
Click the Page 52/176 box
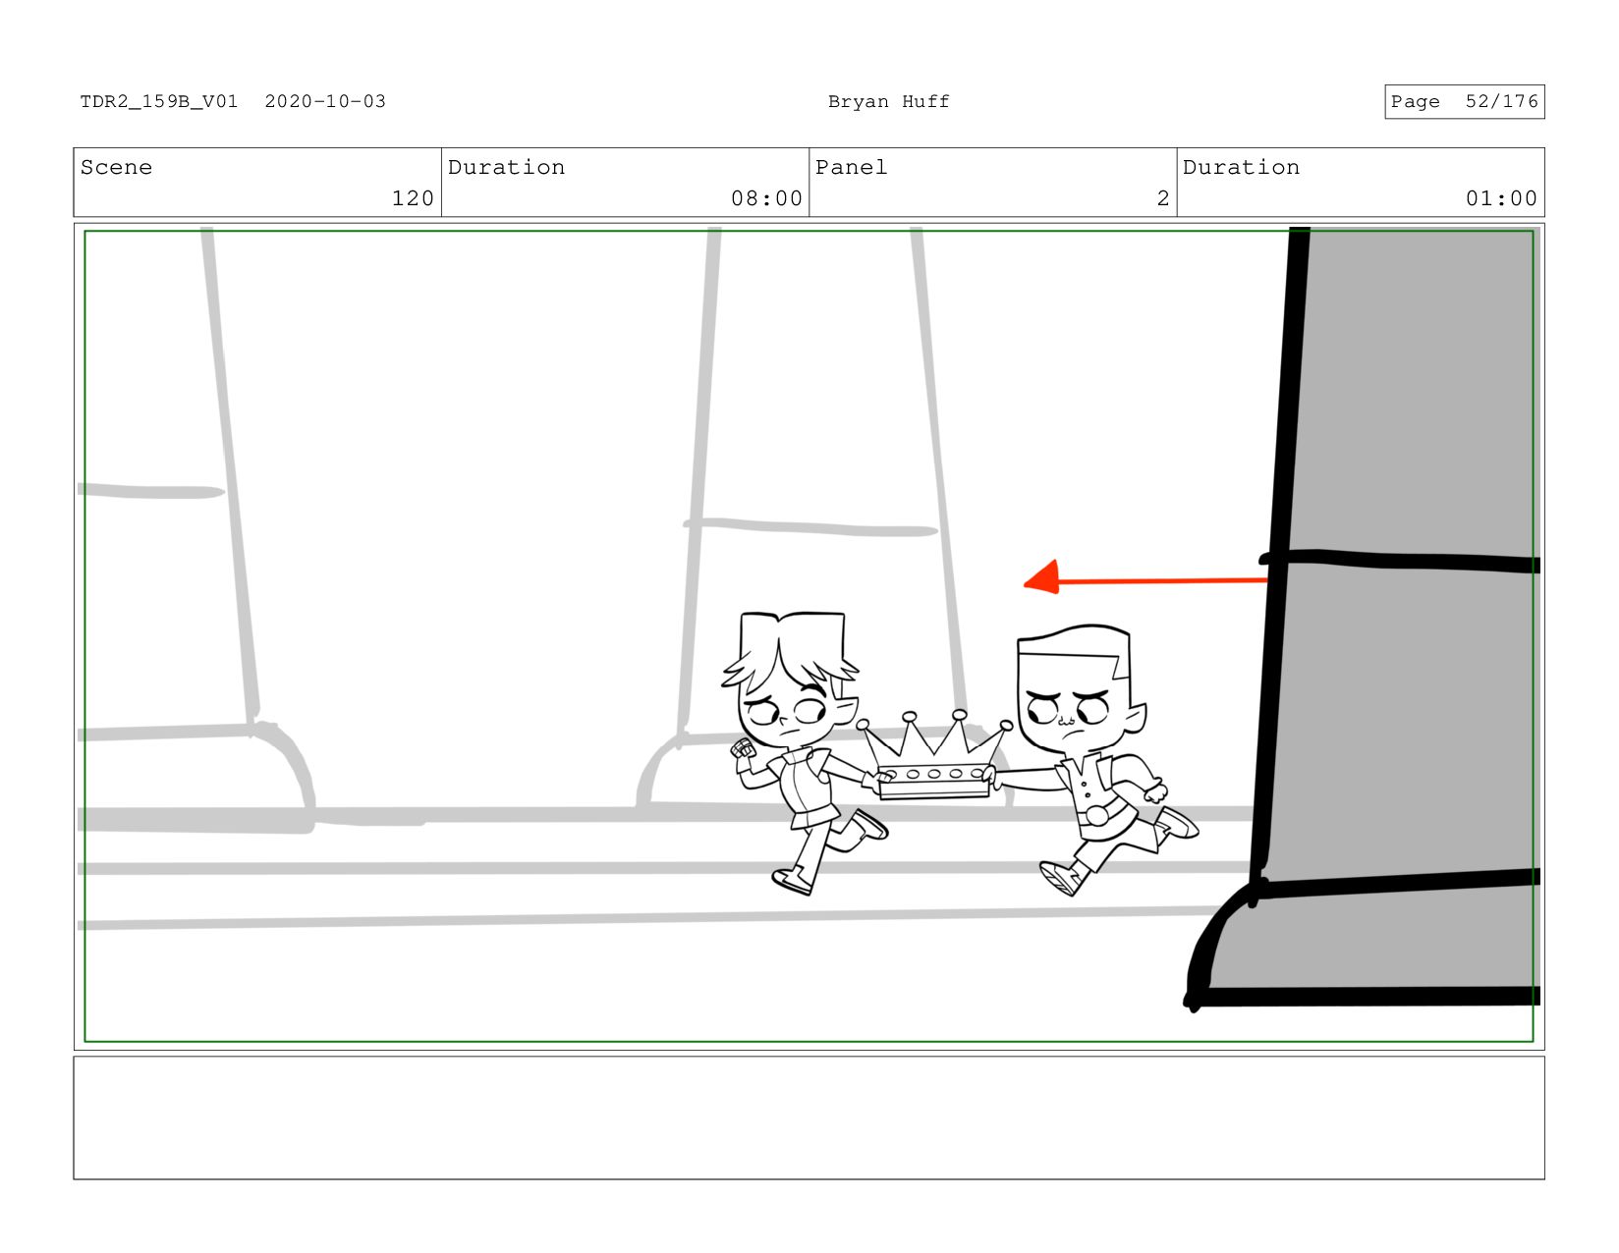(1464, 101)
